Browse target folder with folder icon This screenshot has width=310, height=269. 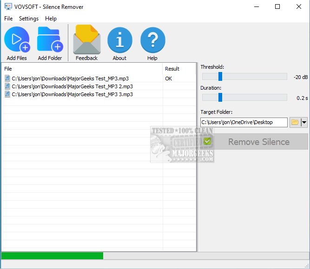point(295,122)
